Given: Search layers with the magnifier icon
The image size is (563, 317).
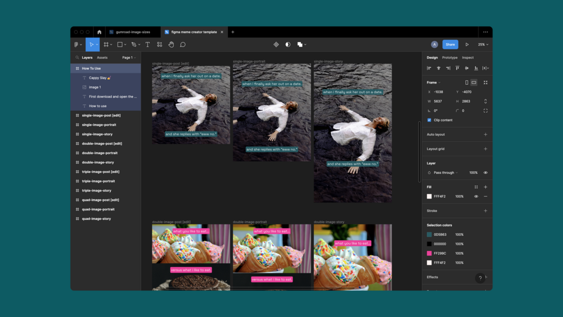Looking at the screenshot, I should pyautogui.click(x=77, y=57).
